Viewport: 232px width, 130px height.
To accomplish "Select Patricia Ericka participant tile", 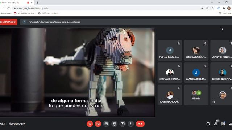I will 170,51.
